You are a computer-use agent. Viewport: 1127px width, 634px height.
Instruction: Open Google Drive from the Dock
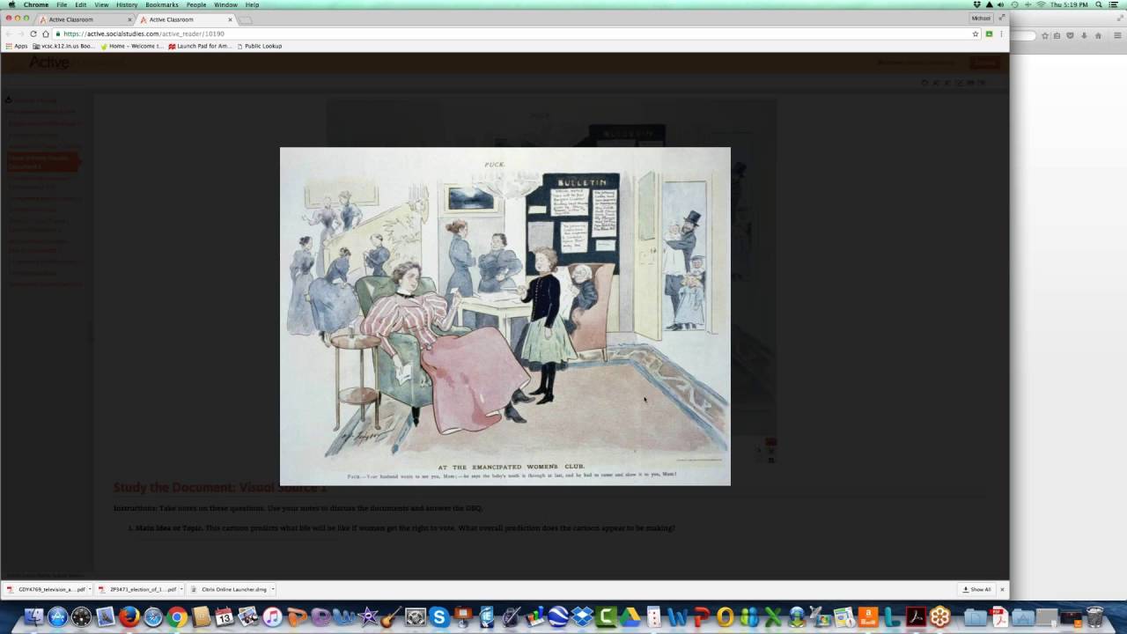pos(630,616)
